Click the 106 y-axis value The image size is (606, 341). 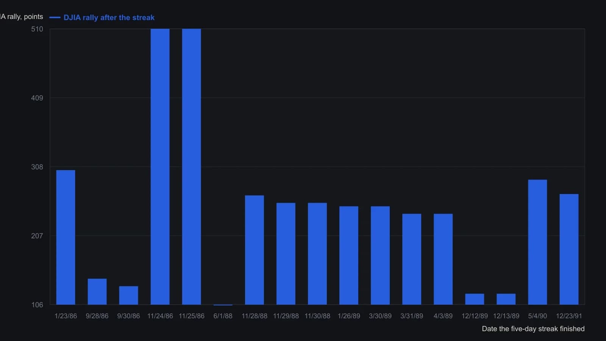pos(37,305)
